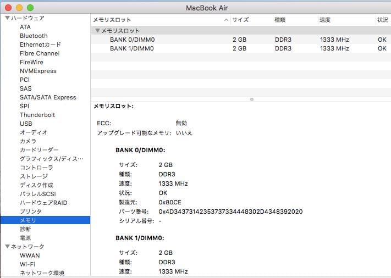Select WWAN under ネットワーク
Screen dimensions: 391x278
coord(30,255)
